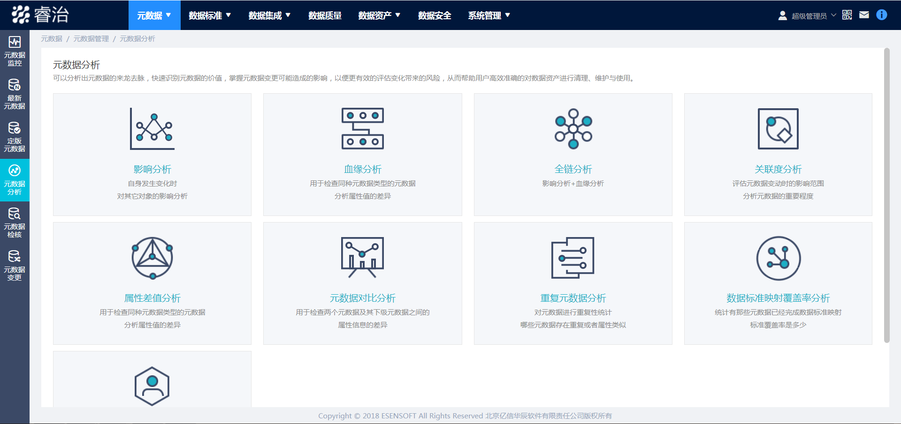Click the 元数据分析 page heading
The height and width of the screenshot is (424, 901).
[x=76, y=65]
